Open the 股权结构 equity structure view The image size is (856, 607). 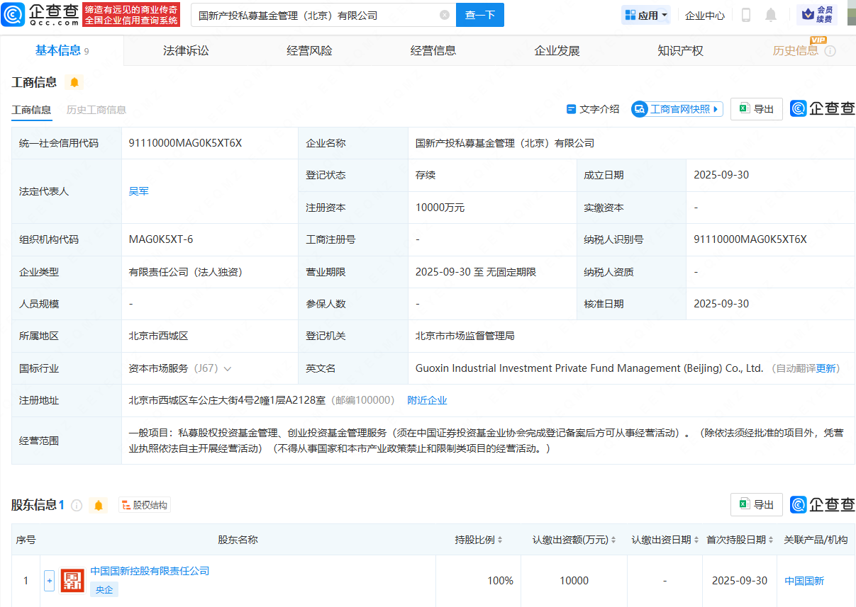coord(145,505)
